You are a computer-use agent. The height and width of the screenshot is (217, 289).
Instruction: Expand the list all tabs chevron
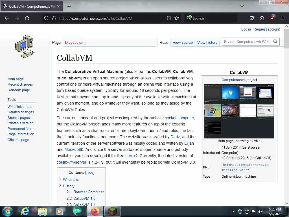[x=242, y=6]
